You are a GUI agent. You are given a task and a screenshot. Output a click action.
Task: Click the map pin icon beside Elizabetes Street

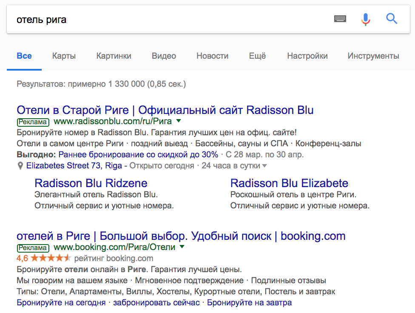pyautogui.click(x=20, y=166)
